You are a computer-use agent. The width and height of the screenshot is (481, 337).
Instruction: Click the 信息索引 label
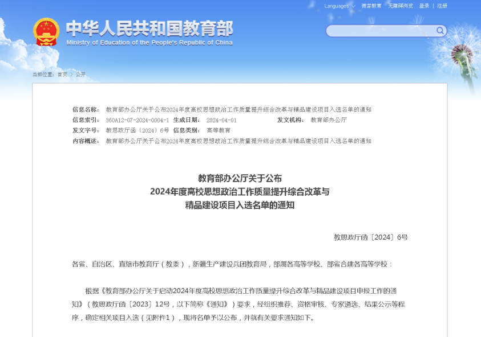pos(86,120)
